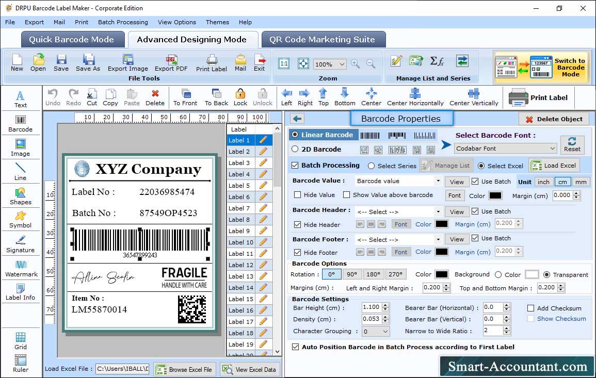Enable Show Value above barcode
Viewport: 596px width, 378px height.
(x=346, y=195)
